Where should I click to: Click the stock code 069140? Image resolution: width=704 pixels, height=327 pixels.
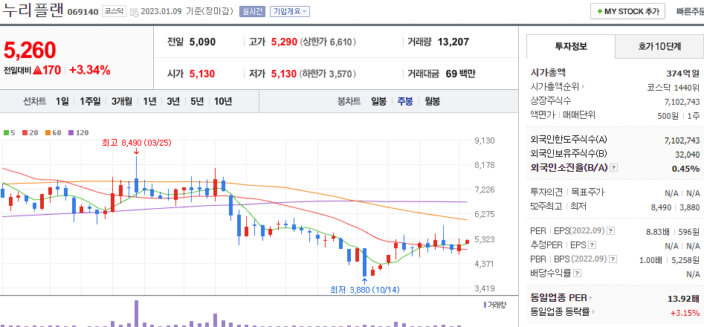[x=83, y=12]
